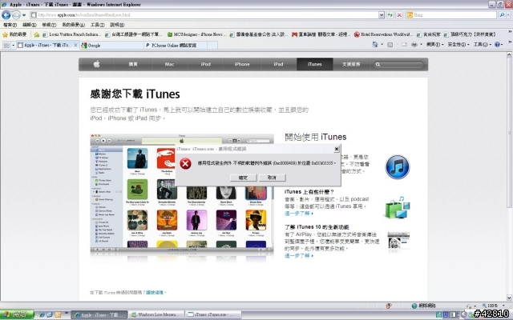Viewport: 513px width, 320px height.
Task: Switch to the Apple - iTunes tab
Action: 45,46
